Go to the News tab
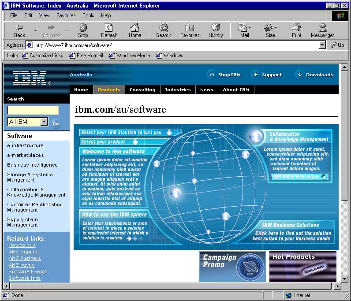The image size is (351, 301). click(x=207, y=89)
